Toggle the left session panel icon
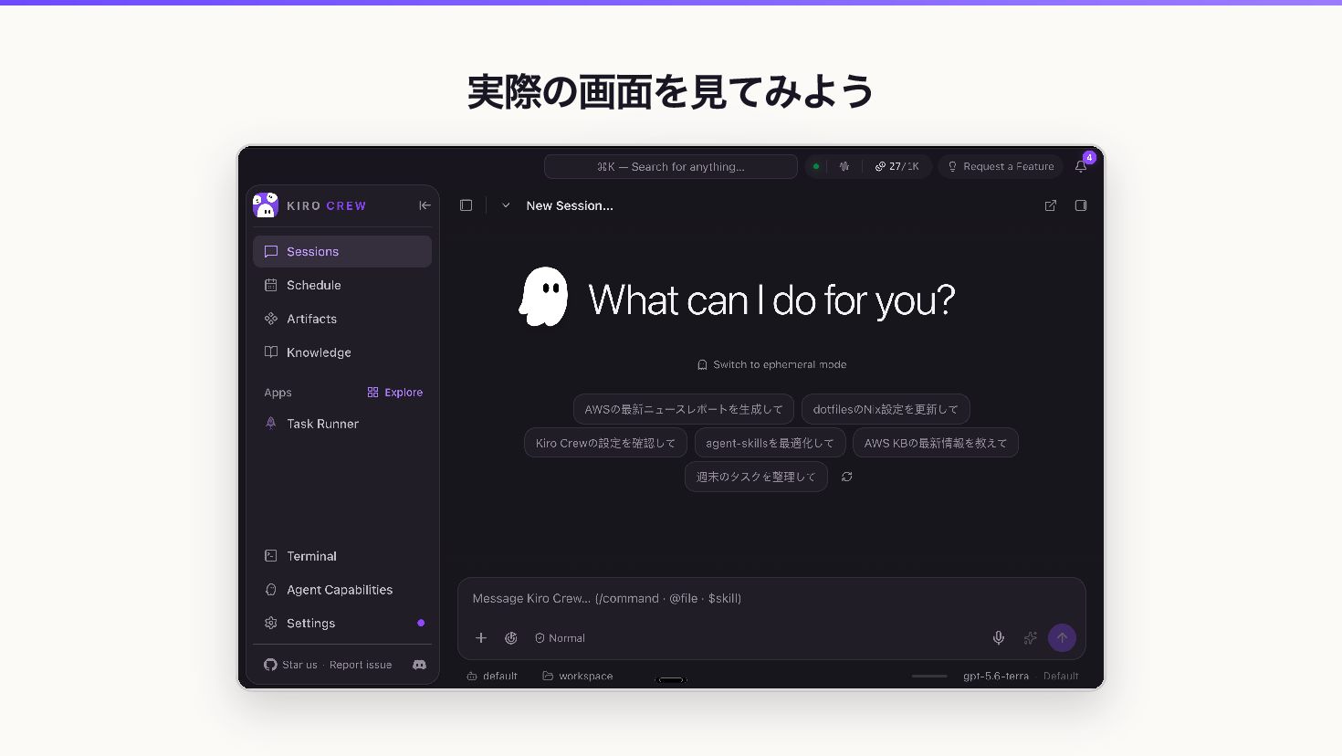The width and height of the screenshot is (1342, 756). point(467,205)
